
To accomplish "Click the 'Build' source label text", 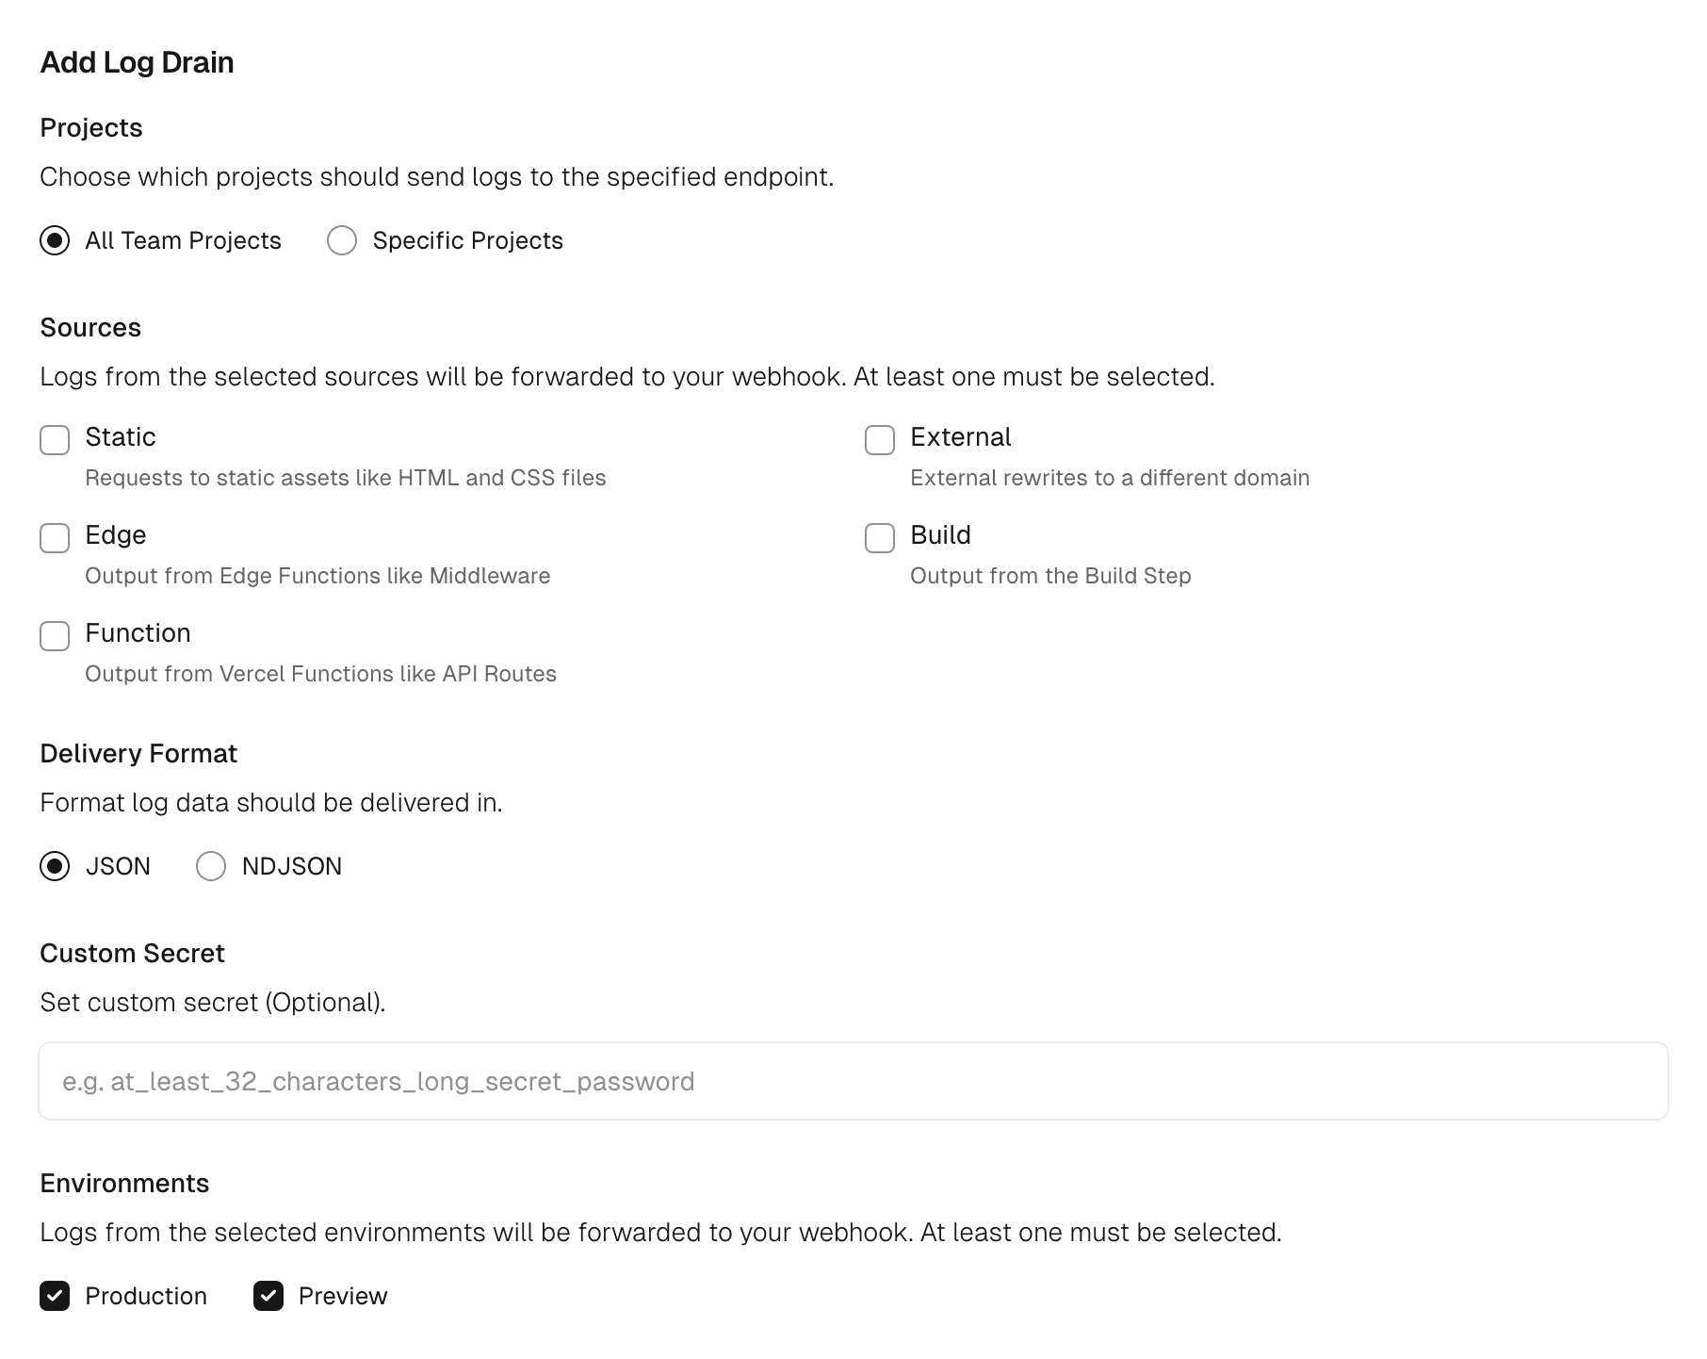I will [x=940, y=534].
